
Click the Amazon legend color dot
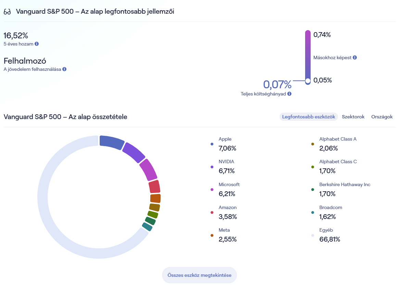[212, 212]
